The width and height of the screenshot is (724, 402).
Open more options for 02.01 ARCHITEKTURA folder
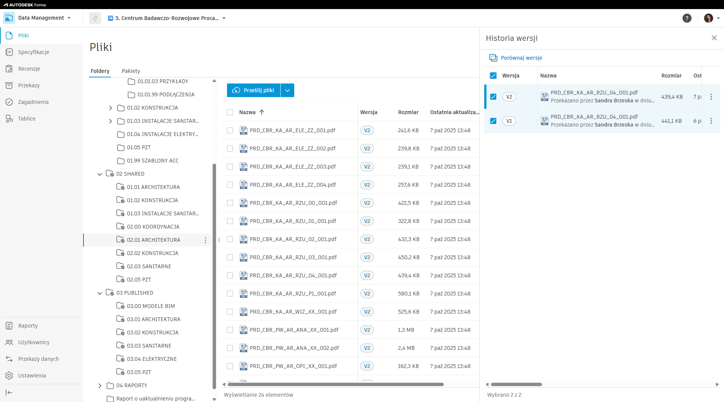(x=205, y=240)
